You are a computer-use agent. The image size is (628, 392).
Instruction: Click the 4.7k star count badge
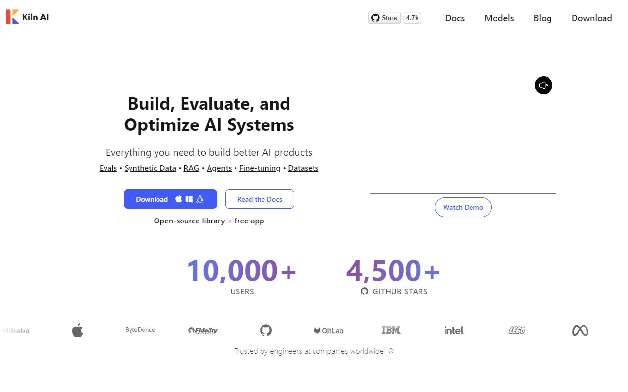click(412, 18)
